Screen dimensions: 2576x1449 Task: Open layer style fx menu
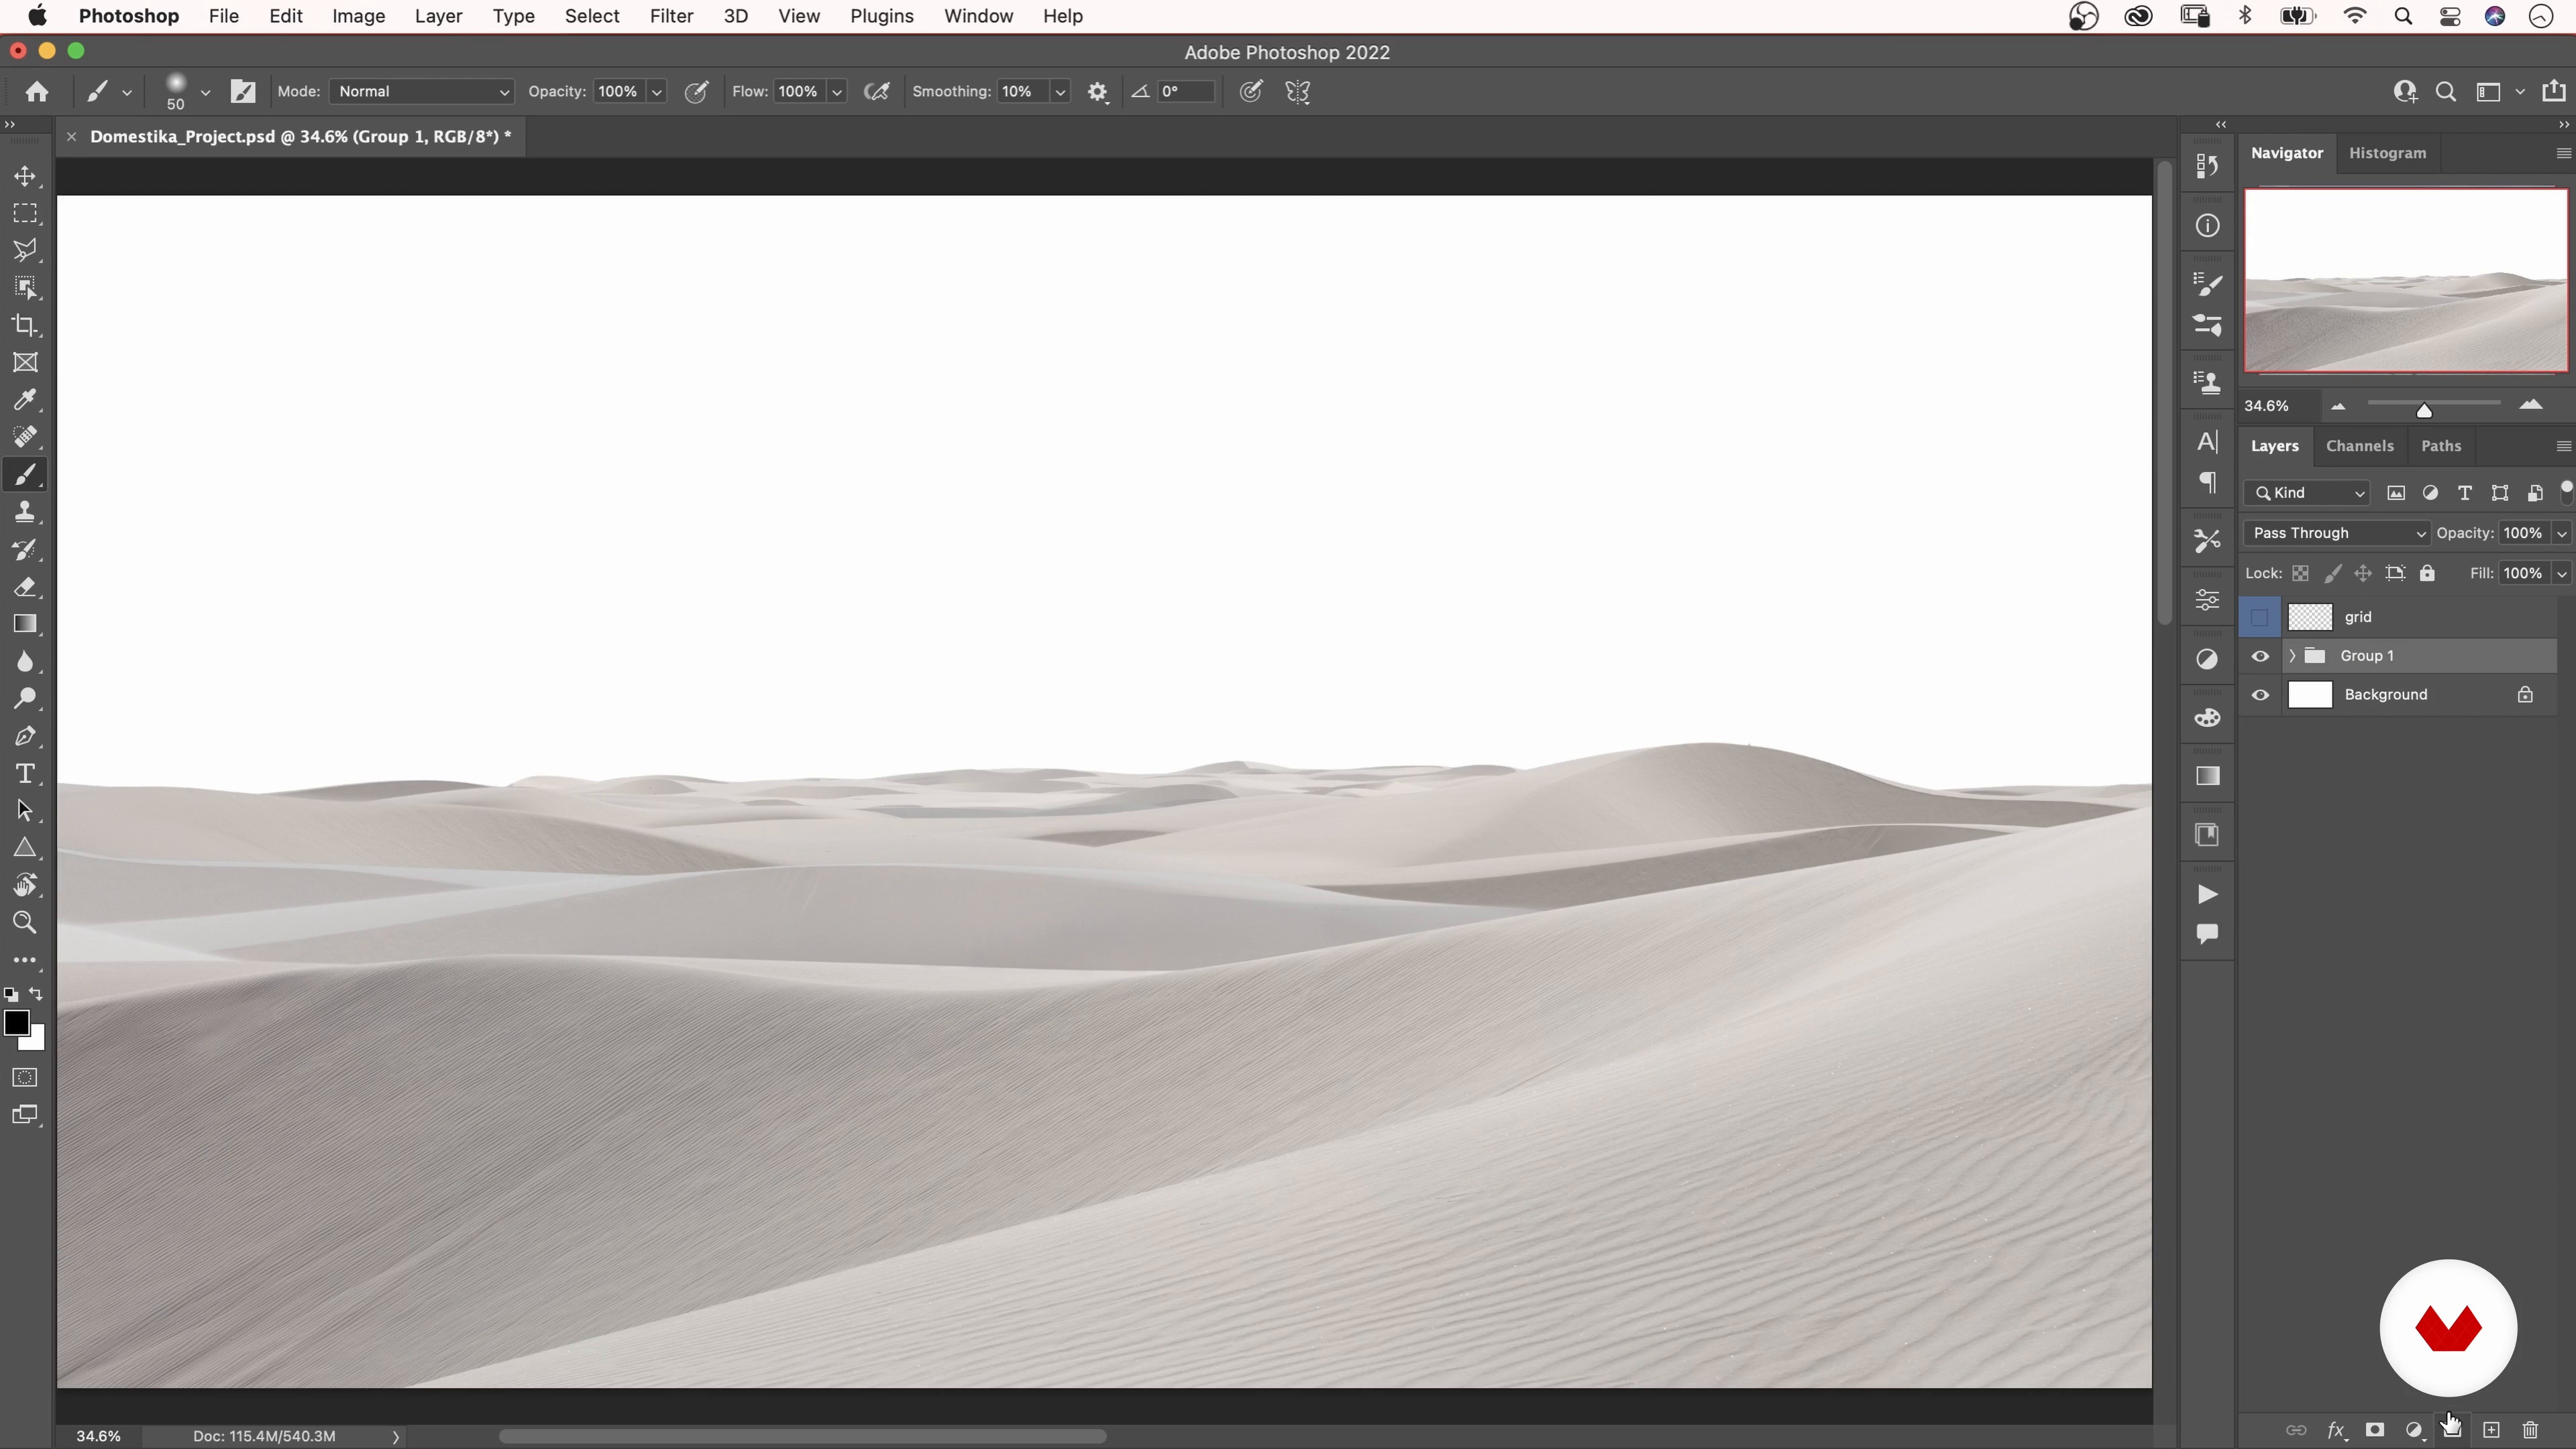[x=2336, y=1430]
